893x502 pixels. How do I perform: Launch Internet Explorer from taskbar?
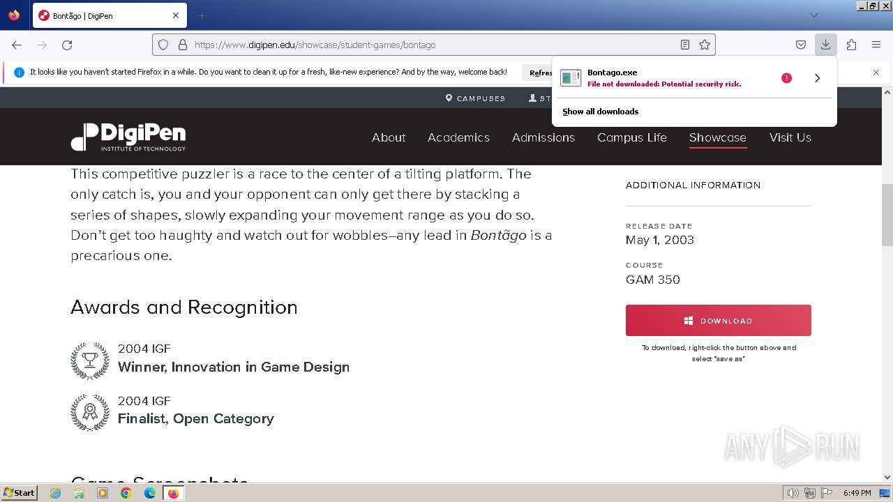coord(56,493)
